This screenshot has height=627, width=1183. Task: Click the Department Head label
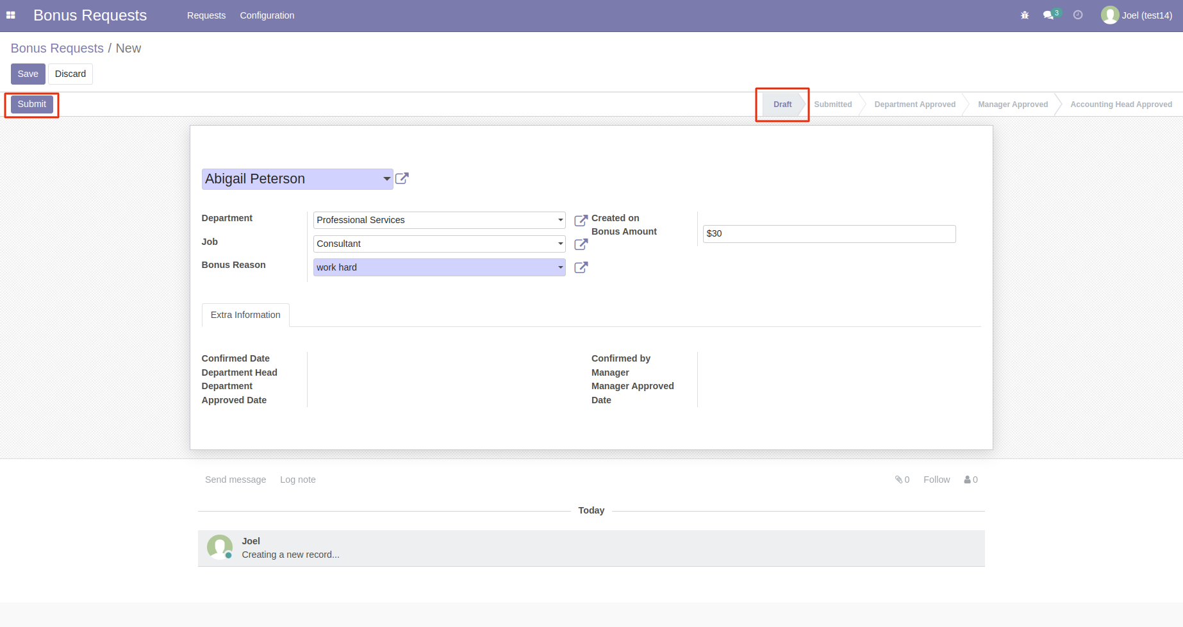tap(239, 372)
